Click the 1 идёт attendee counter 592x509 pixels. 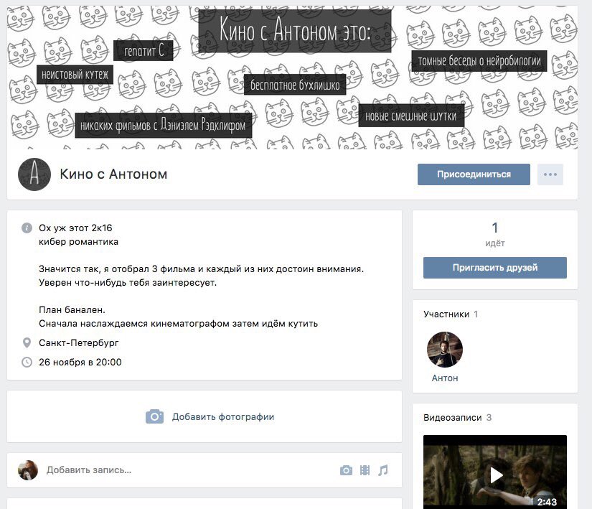coord(494,234)
